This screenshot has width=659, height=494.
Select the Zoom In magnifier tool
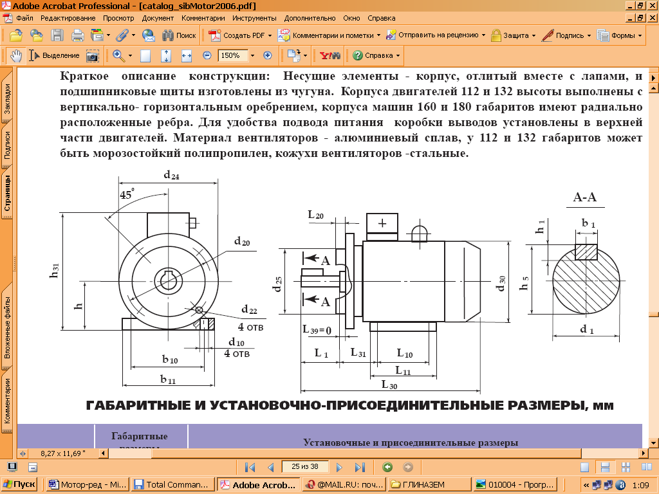pos(118,55)
